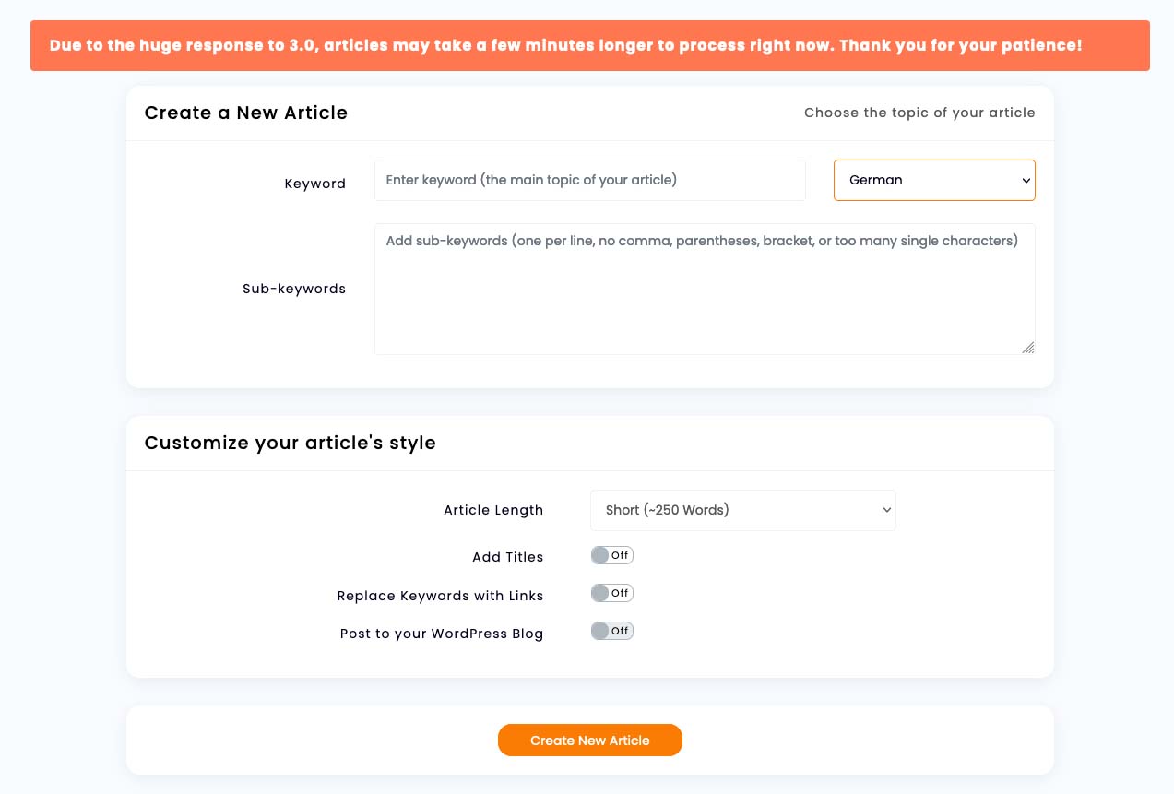
Task: Click the "Customize your article's style" heading
Action: point(290,443)
